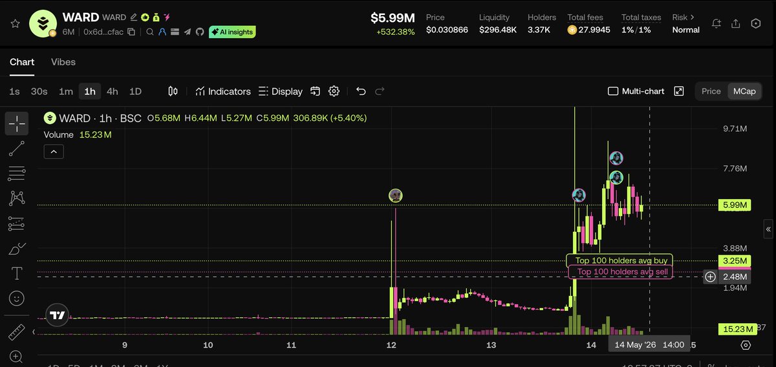The height and width of the screenshot is (367, 776).
Task: Open the hexagon settings icon in header
Action: (x=755, y=23)
